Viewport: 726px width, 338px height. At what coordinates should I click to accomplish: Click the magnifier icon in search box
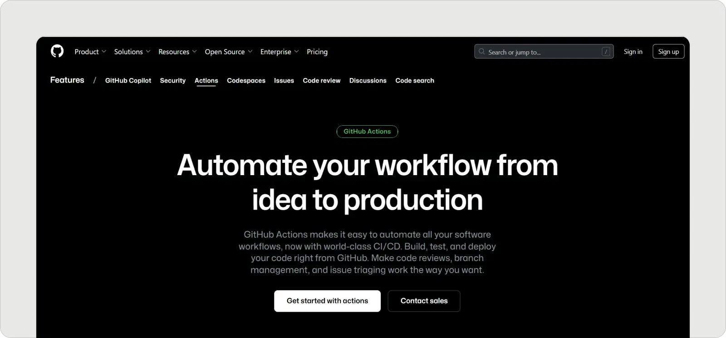[x=482, y=52]
